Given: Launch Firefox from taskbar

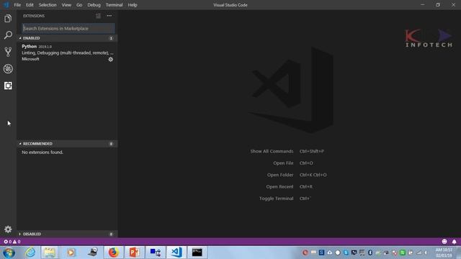Looking at the screenshot, I should (x=113, y=253).
